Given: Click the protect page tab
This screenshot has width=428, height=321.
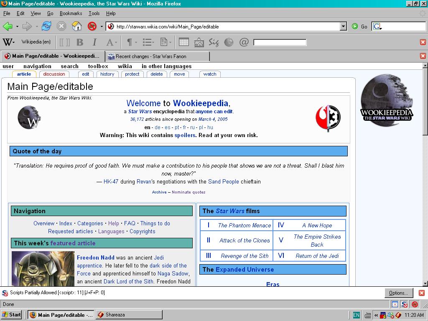Looking at the screenshot, I should 132,74.
